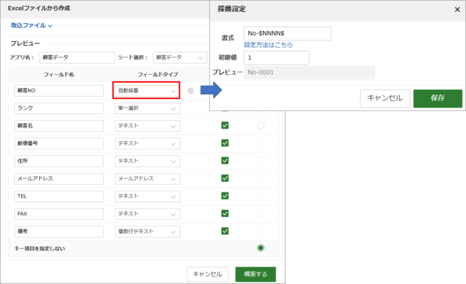The width and height of the screenshot is (466, 284).
Task: Open field type dropdown for 備考 row
Action: pos(147,232)
